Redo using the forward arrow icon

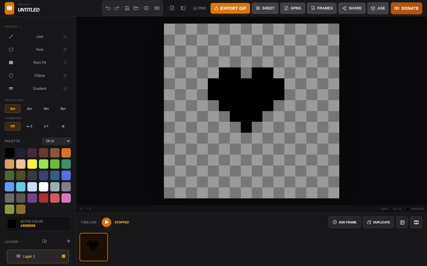point(117,8)
